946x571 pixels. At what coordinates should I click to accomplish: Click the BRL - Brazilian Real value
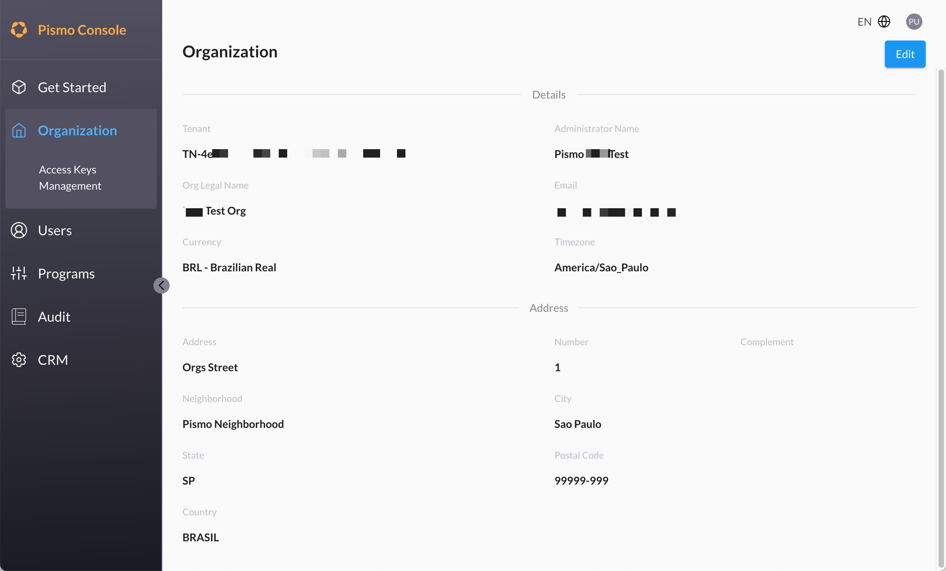229,267
